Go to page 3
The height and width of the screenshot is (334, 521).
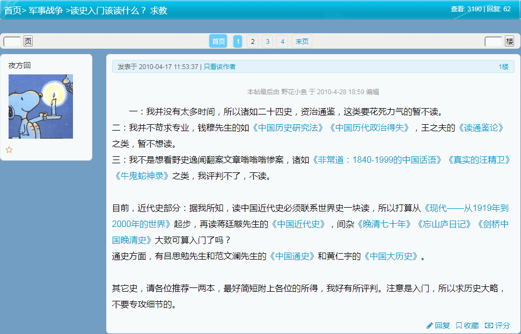click(268, 41)
